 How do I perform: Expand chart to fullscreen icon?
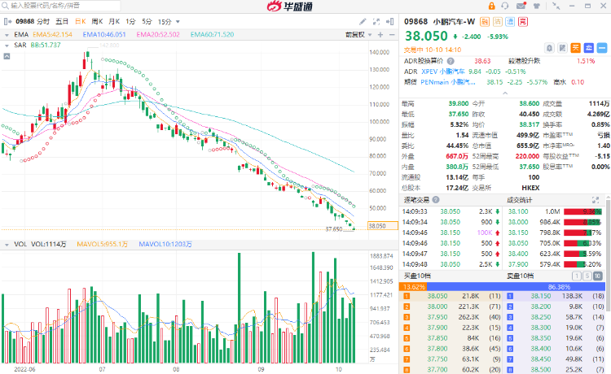376,22
